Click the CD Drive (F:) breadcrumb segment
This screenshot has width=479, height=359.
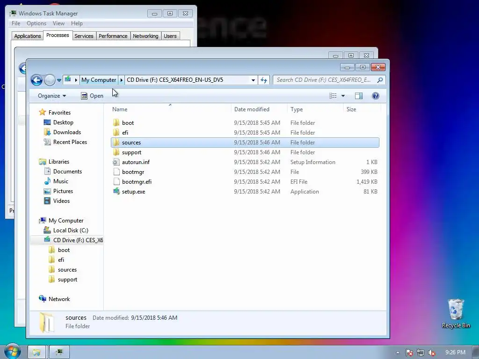click(175, 80)
